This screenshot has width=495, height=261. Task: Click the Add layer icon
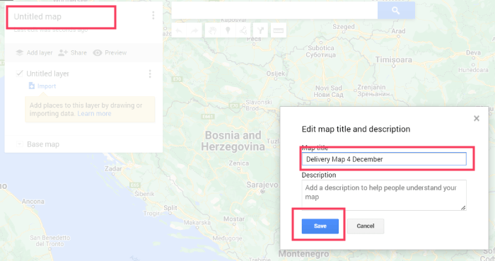coord(20,53)
